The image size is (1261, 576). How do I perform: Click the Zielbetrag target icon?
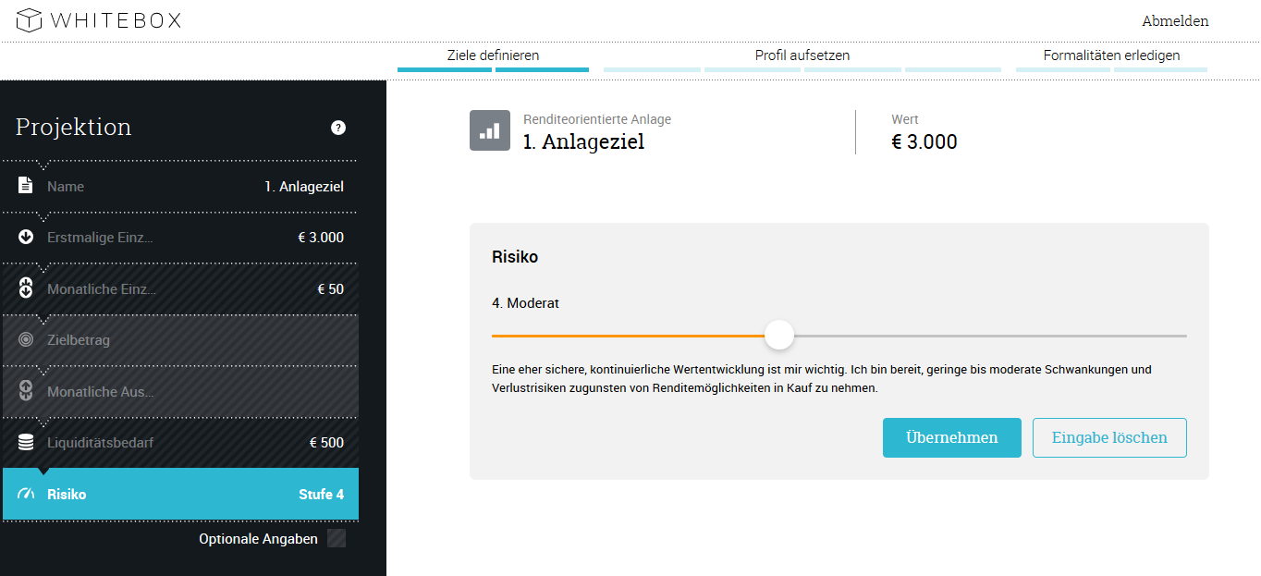[26, 340]
